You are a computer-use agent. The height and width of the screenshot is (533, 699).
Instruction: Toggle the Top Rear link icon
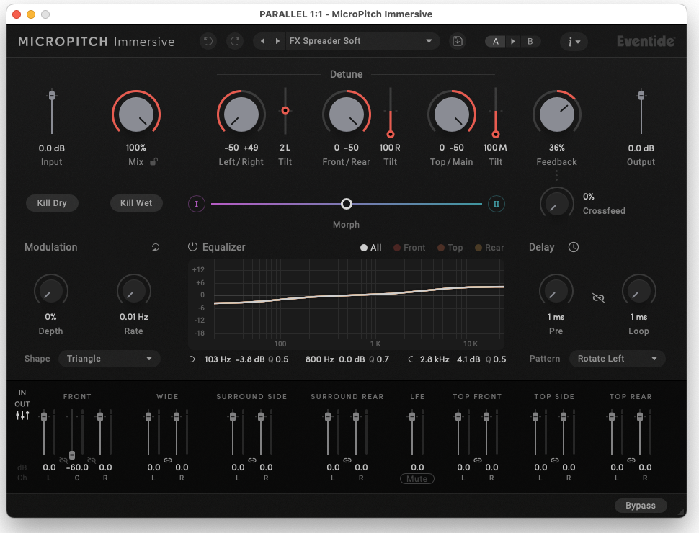pos(631,460)
